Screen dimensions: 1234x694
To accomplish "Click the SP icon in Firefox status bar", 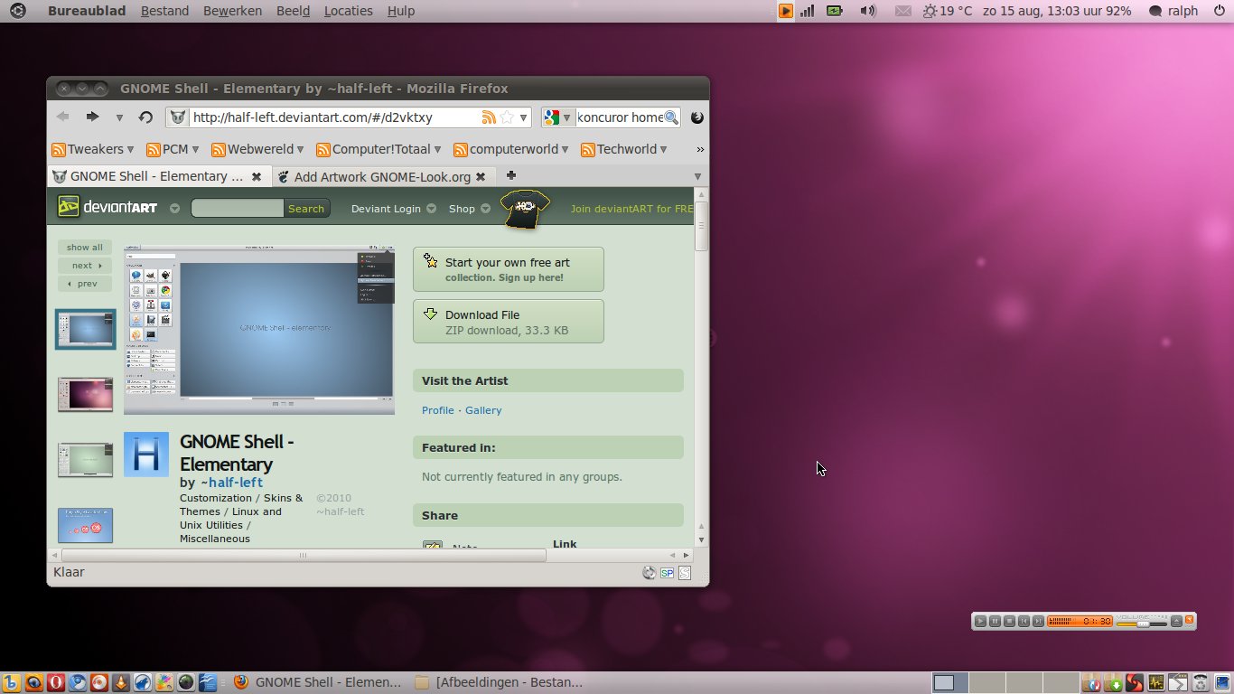I will tap(667, 573).
